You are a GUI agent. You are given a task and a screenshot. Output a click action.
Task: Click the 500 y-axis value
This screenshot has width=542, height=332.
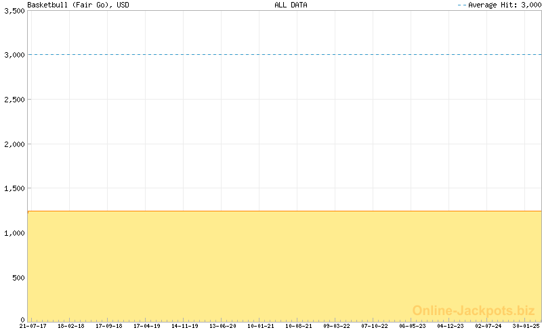pyautogui.click(x=17, y=278)
